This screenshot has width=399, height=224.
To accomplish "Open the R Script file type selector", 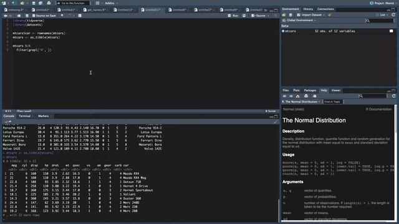I will pyautogui.click(x=271, y=111).
